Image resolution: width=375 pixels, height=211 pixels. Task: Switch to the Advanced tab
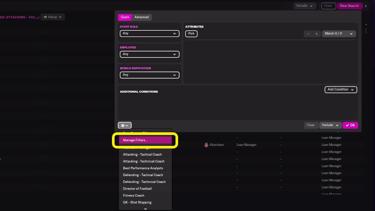point(142,17)
